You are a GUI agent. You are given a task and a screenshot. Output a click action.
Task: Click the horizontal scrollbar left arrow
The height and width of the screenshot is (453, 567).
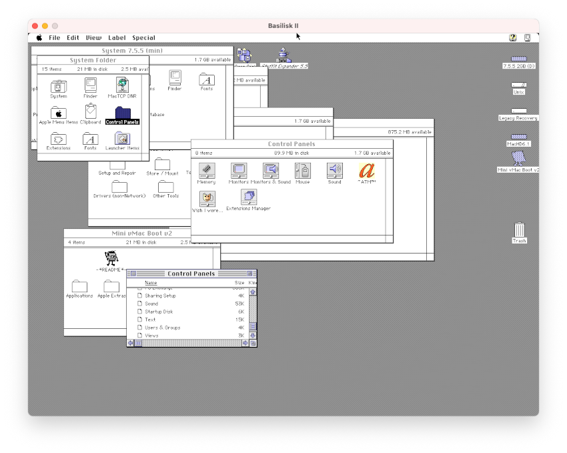pyautogui.click(x=131, y=343)
